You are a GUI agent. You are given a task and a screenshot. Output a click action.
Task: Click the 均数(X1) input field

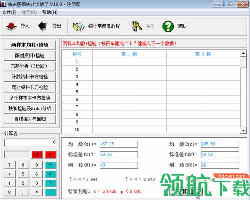(x=119, y=144)
